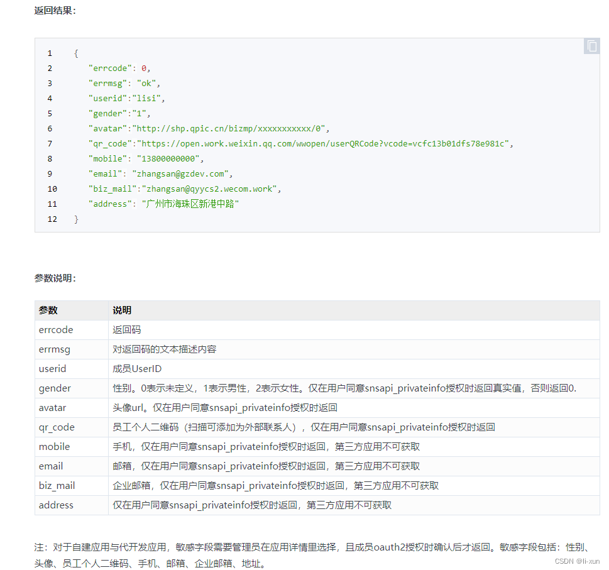Viewport: 609px width, 570px height.
Task: Click the gender parameter cell in table
Action: [x=72, y=388]
